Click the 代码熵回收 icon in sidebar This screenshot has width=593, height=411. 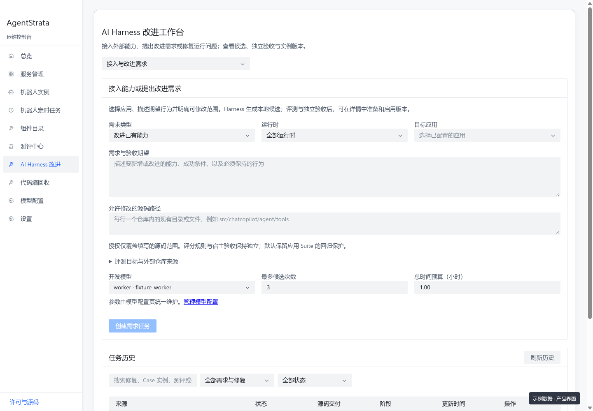(x=11, y=182)
